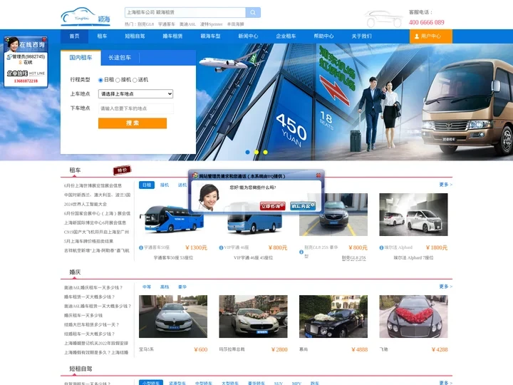Click the info icon beside 埃尔法 Alphard
Screen dimensions: 513x385
pyautogui.click(x=381, y=247)
